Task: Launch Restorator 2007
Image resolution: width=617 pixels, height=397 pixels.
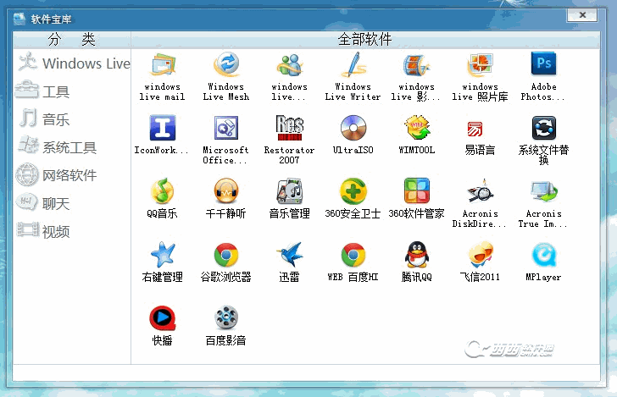Action: pos(290,128)
